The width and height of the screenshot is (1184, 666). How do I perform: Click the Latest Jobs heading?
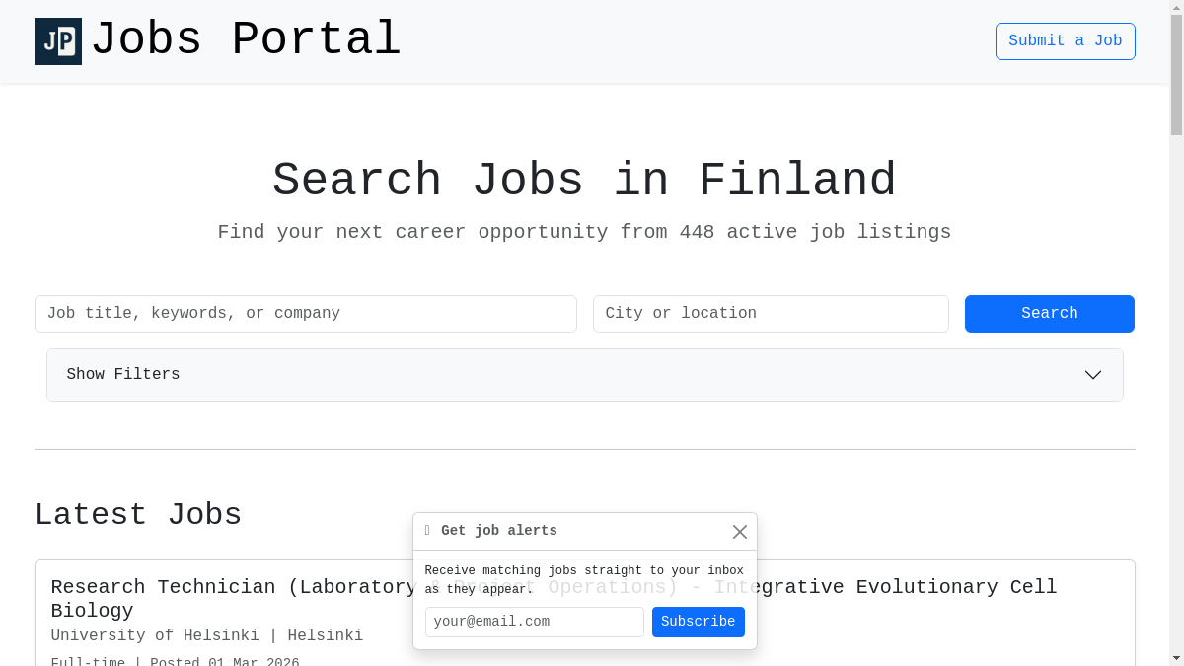(x=138, y=515)
